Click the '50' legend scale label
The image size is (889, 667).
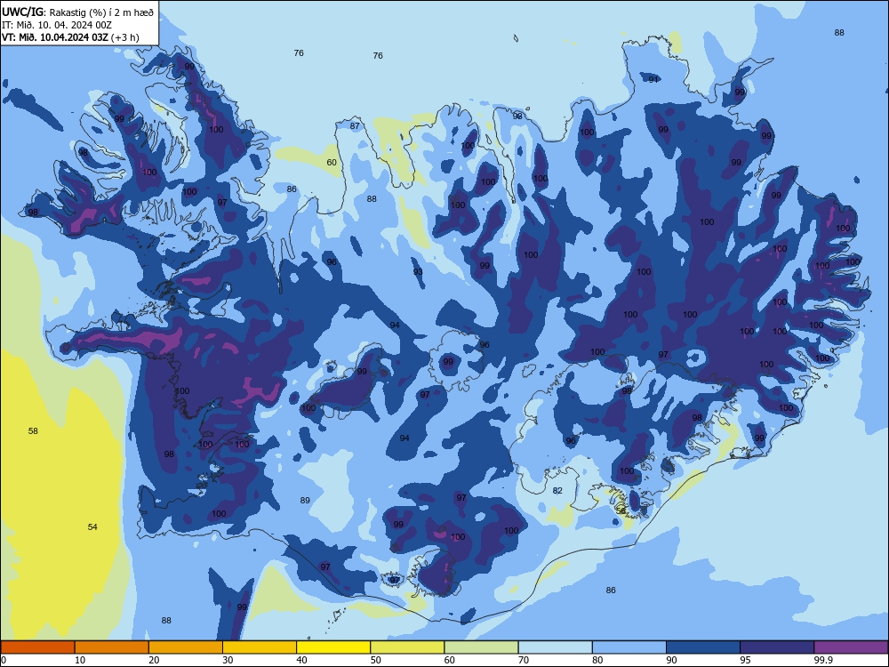pyautogui.click(x=375, y=660)
